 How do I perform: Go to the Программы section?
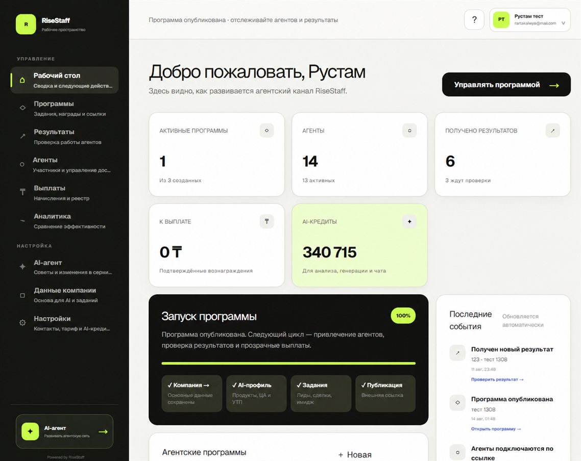(x=64, y=108)
